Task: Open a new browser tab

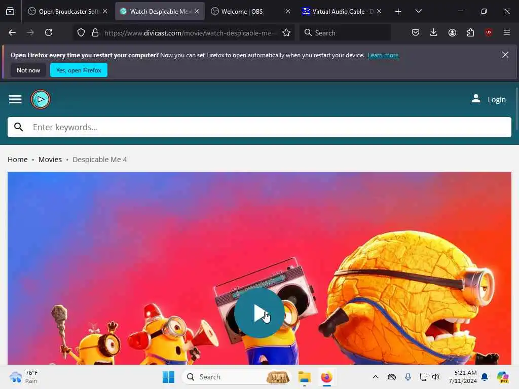Action: pos(398,12)
